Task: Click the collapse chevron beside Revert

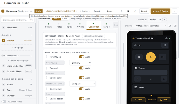Action: 135,11
